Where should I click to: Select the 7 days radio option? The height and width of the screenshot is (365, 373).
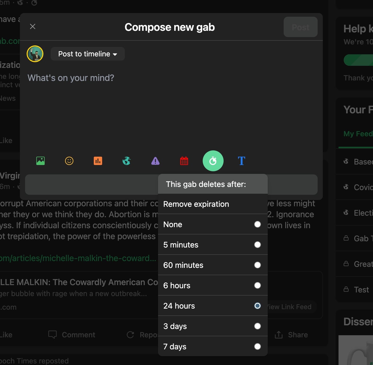pos(258,346)
